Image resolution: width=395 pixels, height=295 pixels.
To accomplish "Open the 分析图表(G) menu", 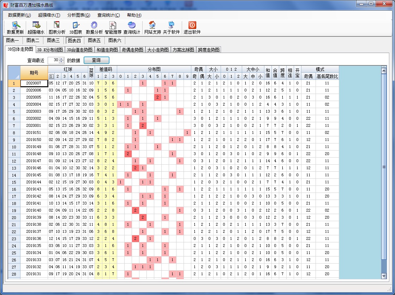I will pos(78,15).
